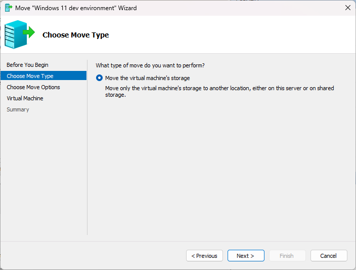Select the storage move radio button circle
The image size is (356, 270).
(x=99, y=78)
